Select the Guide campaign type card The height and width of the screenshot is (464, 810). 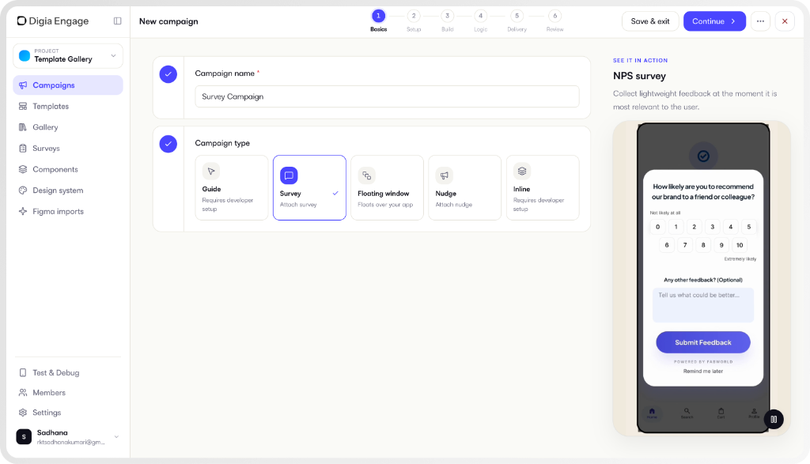pos(232,188)
